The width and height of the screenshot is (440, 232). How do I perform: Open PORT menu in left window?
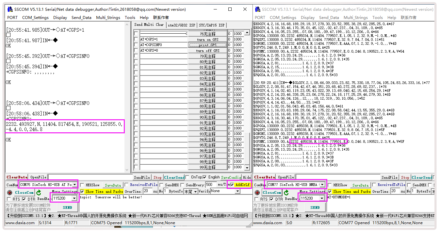[x=12, y=17]
